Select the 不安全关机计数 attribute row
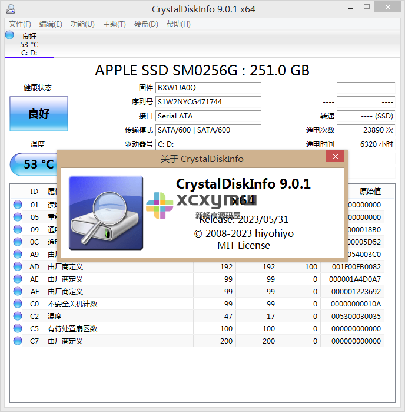This screenshot has height=412, width=405. 197,304
